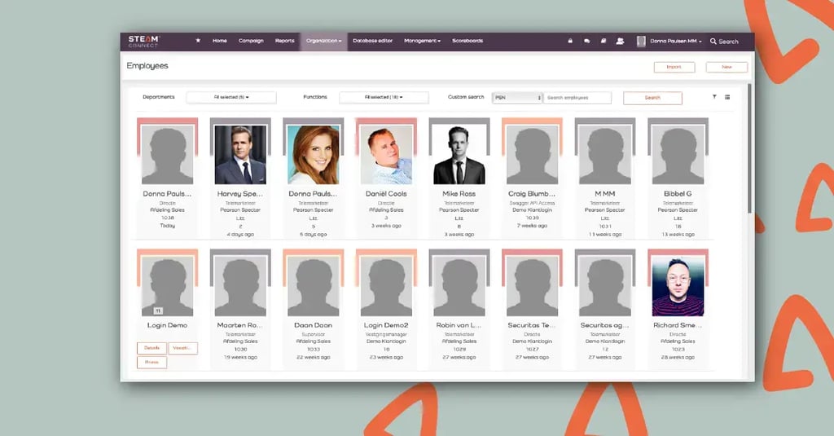Open Harvey Spe... employee photo

[240, 154]
